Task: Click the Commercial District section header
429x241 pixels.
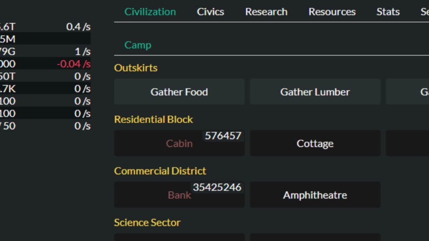Action: pyautogui.click(x=160, y=171)
